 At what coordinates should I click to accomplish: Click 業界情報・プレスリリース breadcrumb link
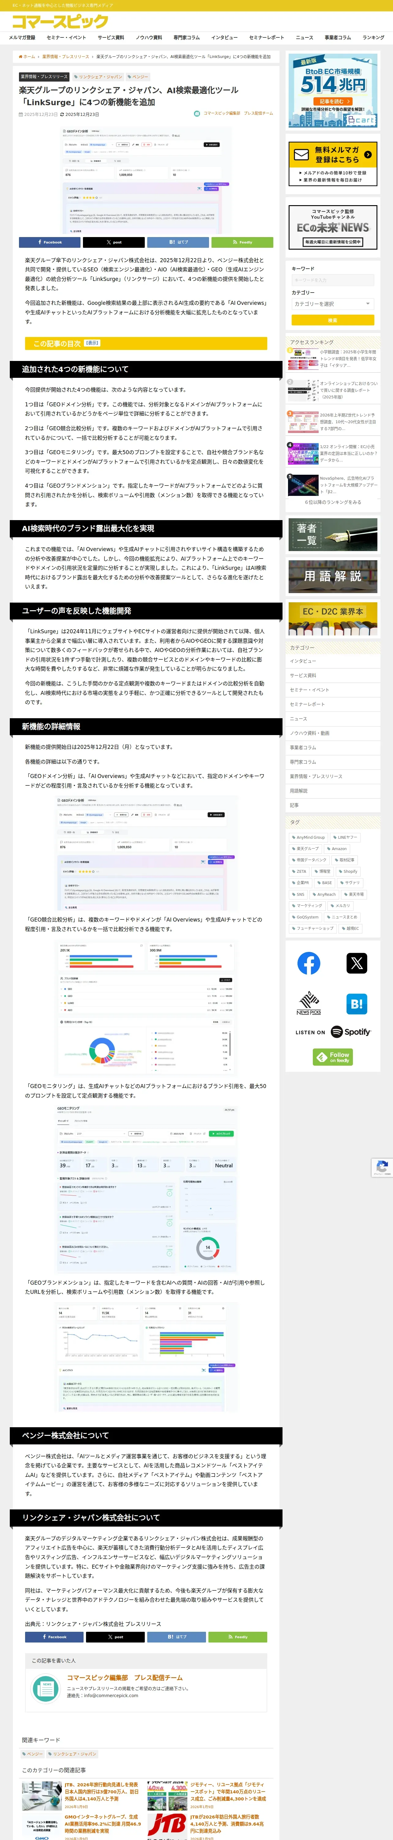65,56
